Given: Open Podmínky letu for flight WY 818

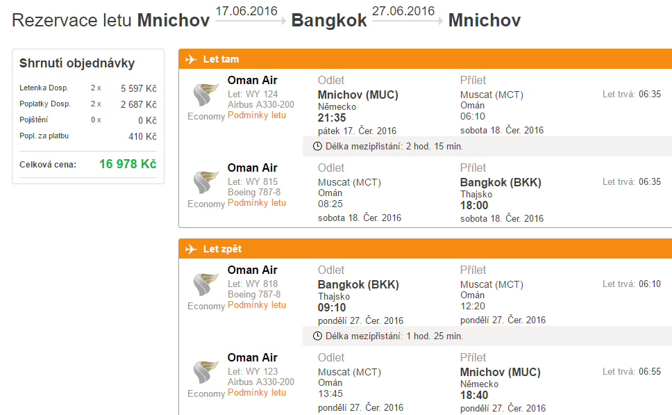Looking at the screenshot, I should 257,305.
